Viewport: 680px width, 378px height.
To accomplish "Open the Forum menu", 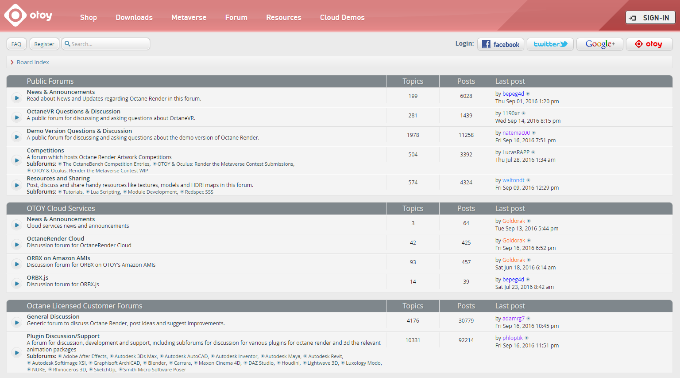I will point(236,17).
